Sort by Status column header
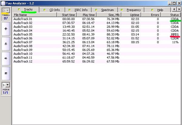The width and height of the screenshot is (182, 125). tap(170, 15)
